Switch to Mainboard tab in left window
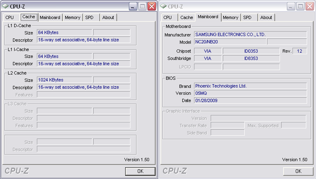Viewport: 316px width, 179px height. coord(50,17)
